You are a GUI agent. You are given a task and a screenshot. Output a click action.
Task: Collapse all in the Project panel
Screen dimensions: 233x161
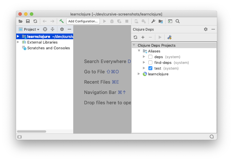[x=53, y=29]
